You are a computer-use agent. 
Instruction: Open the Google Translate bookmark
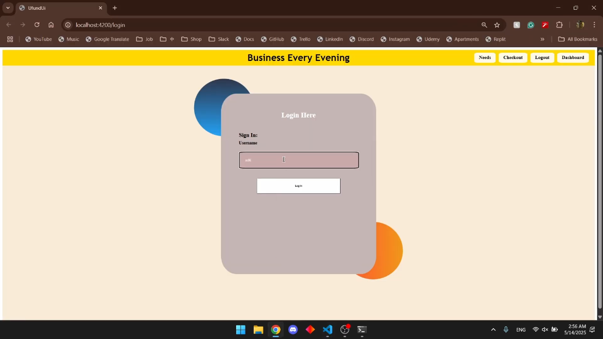pos(107,39)
